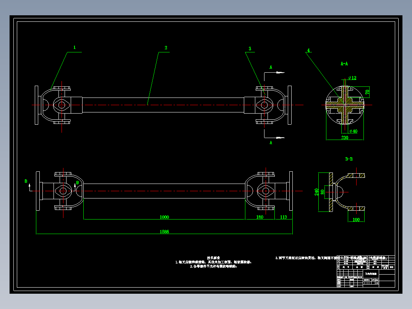Click the part callout number 4

(308, 50)
